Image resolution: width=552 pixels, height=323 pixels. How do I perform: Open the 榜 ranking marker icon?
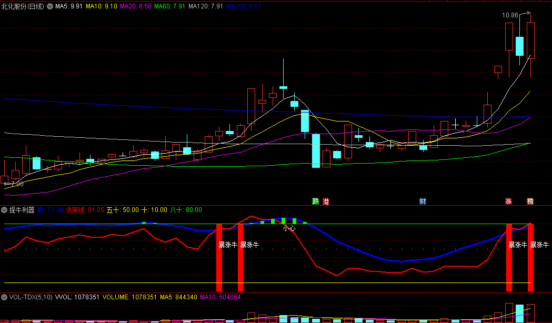pos(530,201)
